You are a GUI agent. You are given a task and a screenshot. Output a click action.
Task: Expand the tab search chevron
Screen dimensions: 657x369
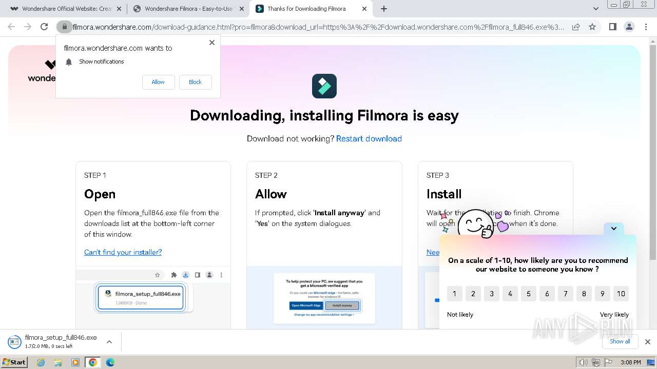pyautogui.click(x=596, y=9)
